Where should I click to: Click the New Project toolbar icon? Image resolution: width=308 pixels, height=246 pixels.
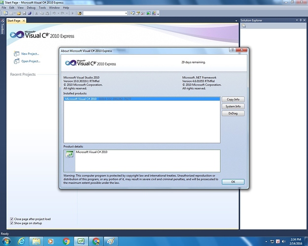click(x=6, y=13)
